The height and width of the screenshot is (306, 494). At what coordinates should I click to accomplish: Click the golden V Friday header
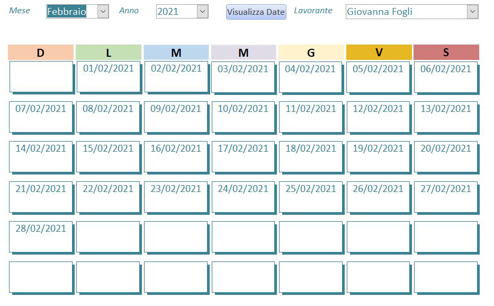click(379, 53)
